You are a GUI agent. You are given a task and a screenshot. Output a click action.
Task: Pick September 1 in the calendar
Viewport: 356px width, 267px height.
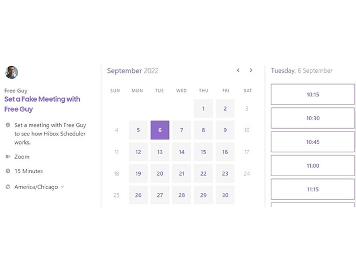click(x=203, y=108)
